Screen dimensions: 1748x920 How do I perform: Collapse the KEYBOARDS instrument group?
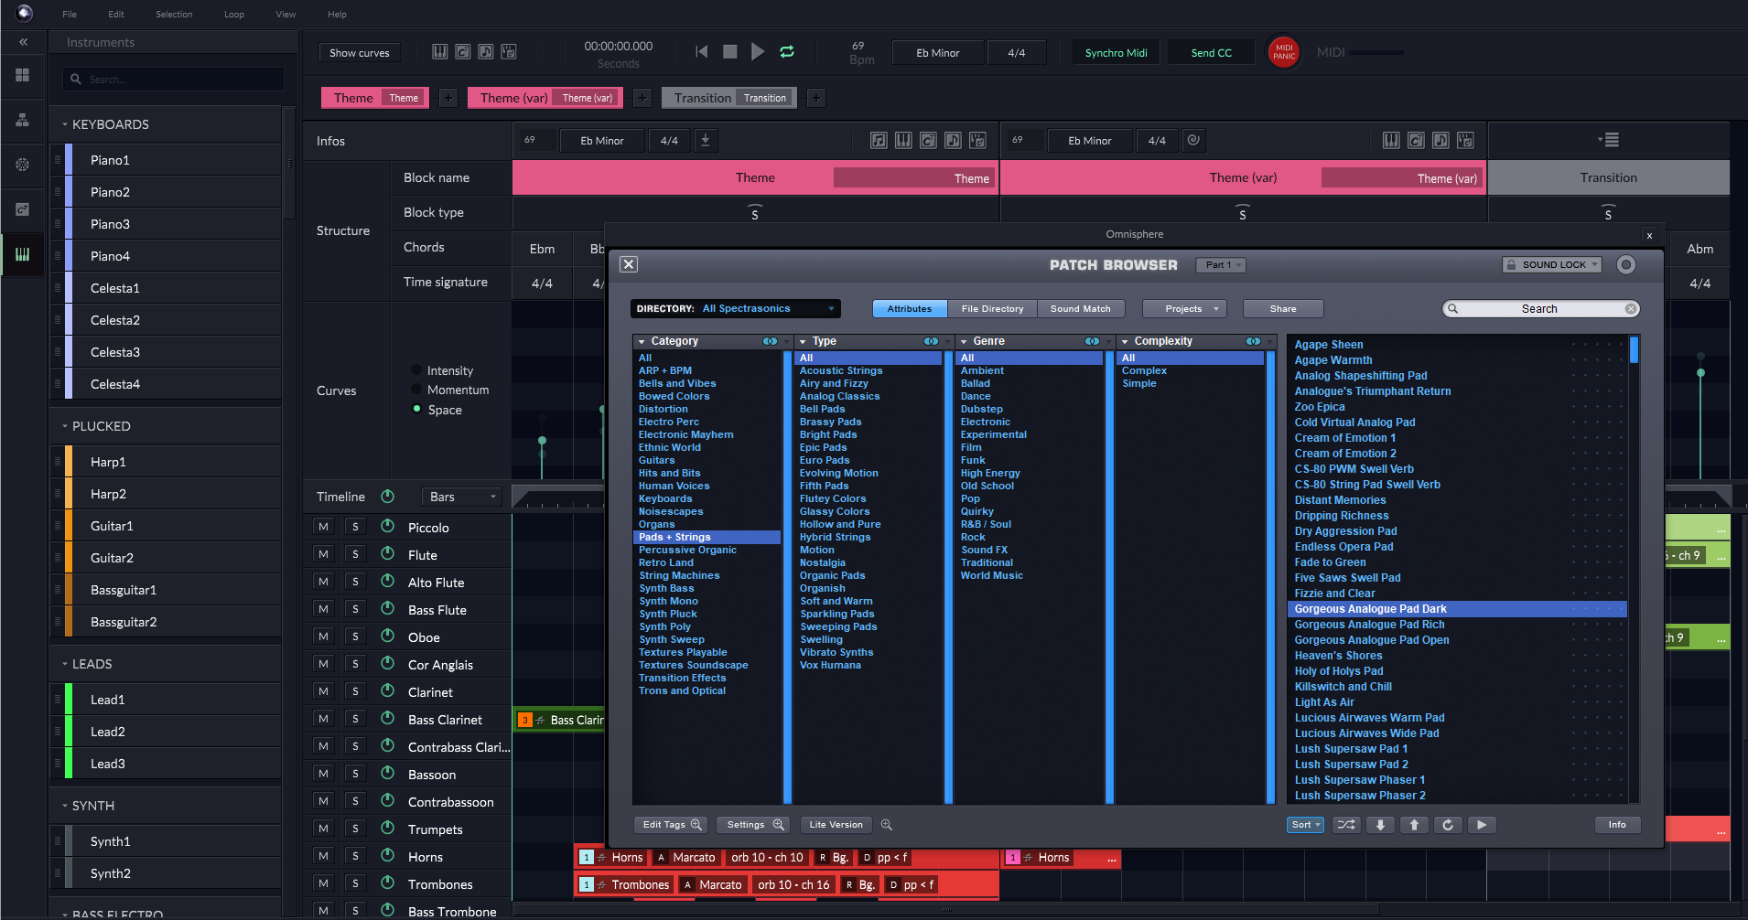click(65, 124)
